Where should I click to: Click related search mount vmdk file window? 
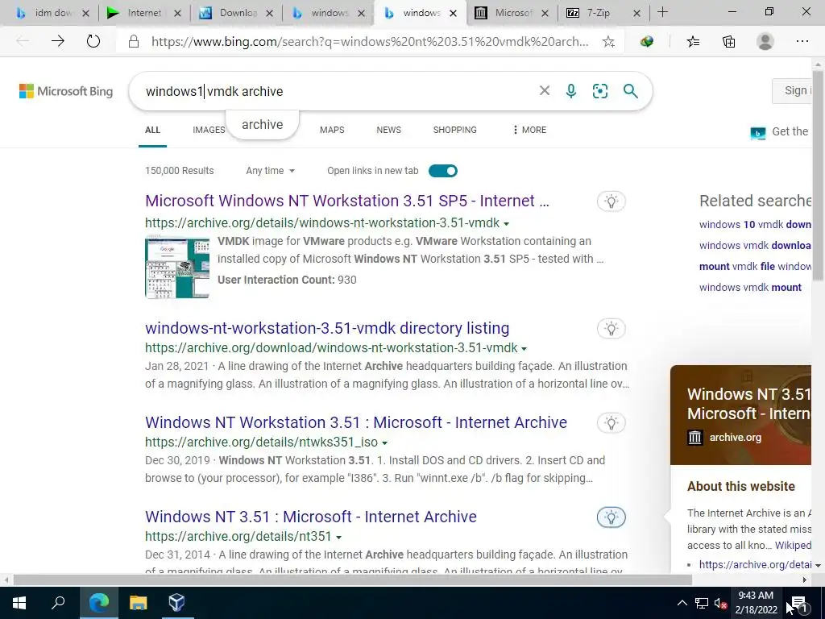tap(755, 266)
